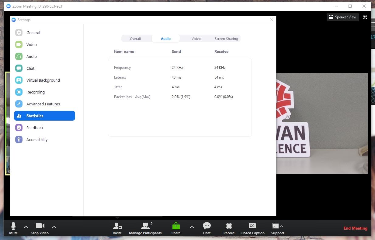Expand audio options arrow beside Mute
The image size is (375, 240).
click(x=26, y=227)
